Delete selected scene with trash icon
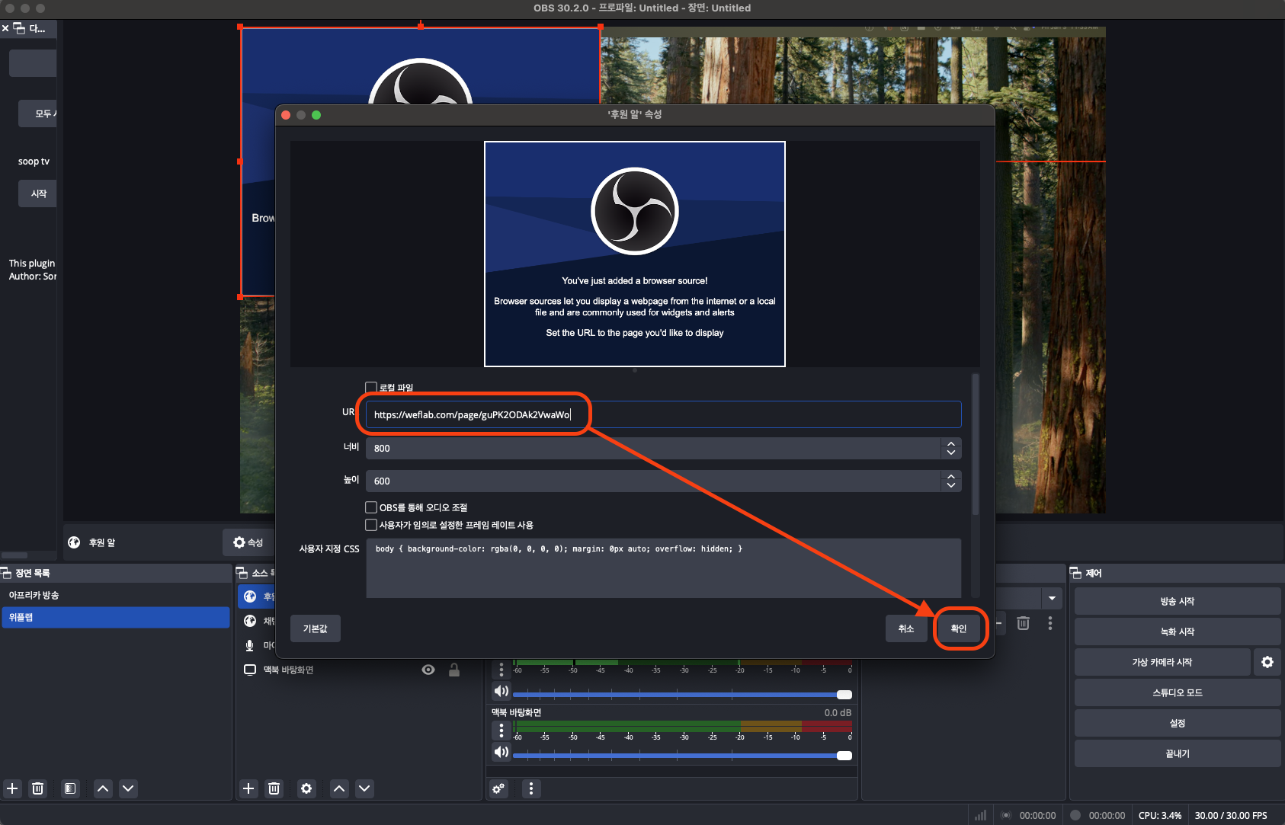 point(37,788)
